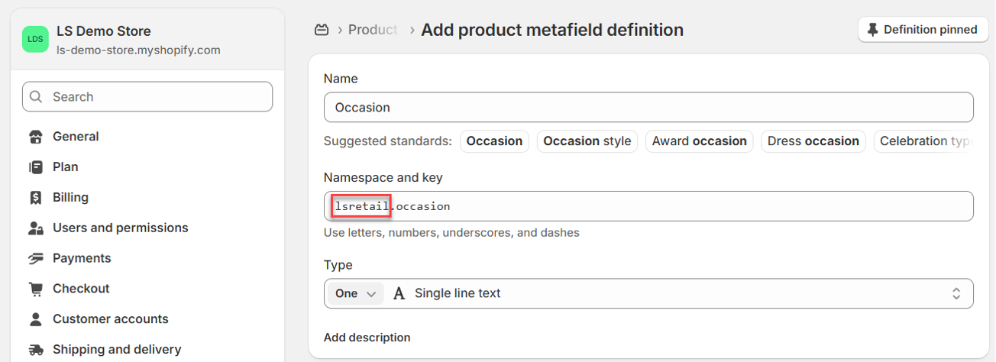Open the Billing settings menu item
This screenshot has width=996, height=362.
tap(70, 197)
